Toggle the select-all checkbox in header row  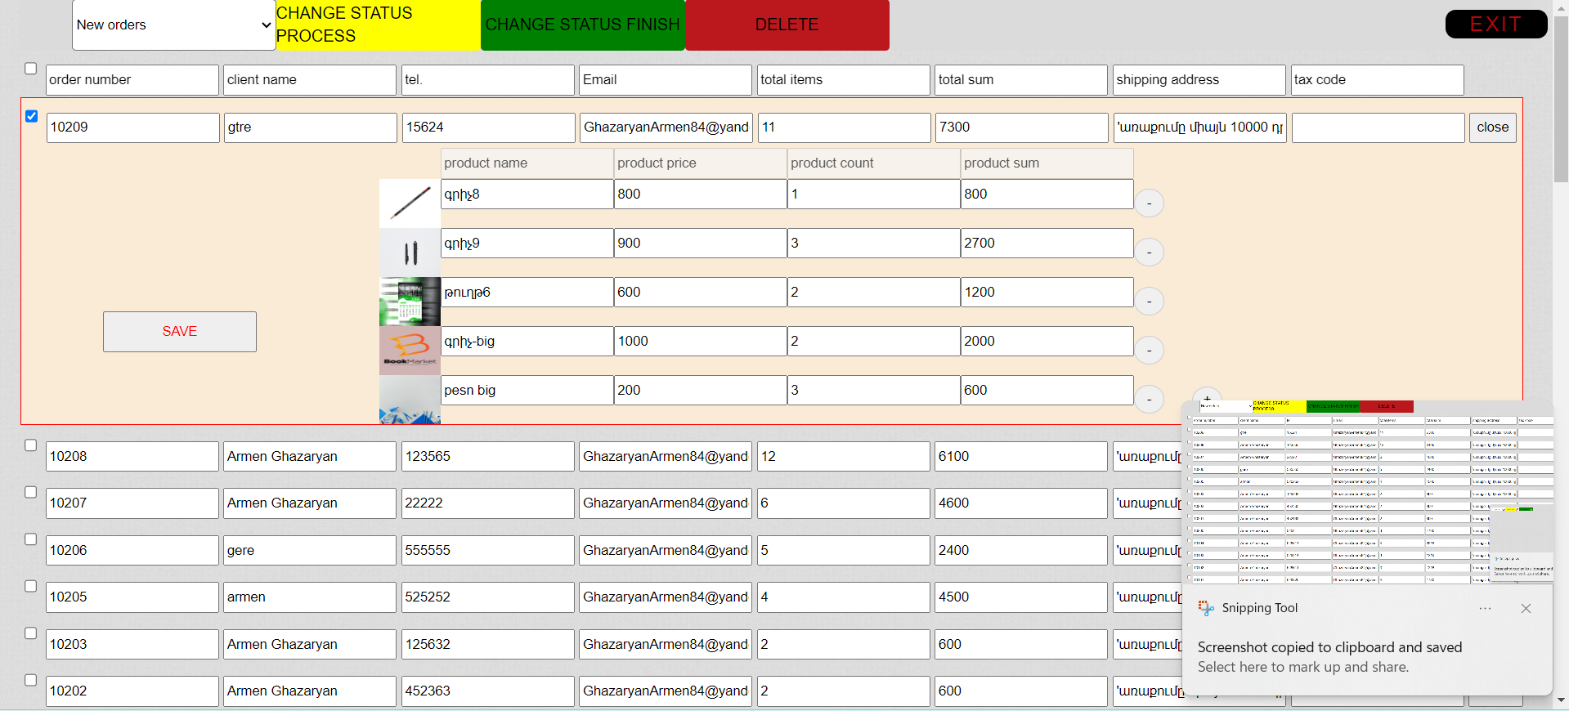(31, 69)
